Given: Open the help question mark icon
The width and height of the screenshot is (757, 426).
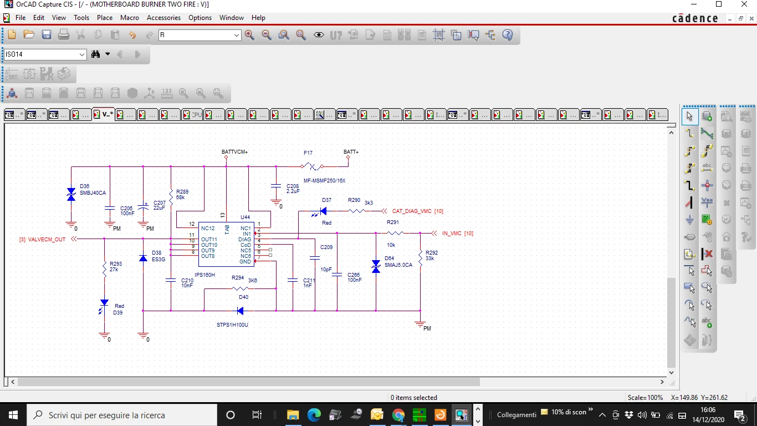Looking at the screenshot, I should point(508,35).
